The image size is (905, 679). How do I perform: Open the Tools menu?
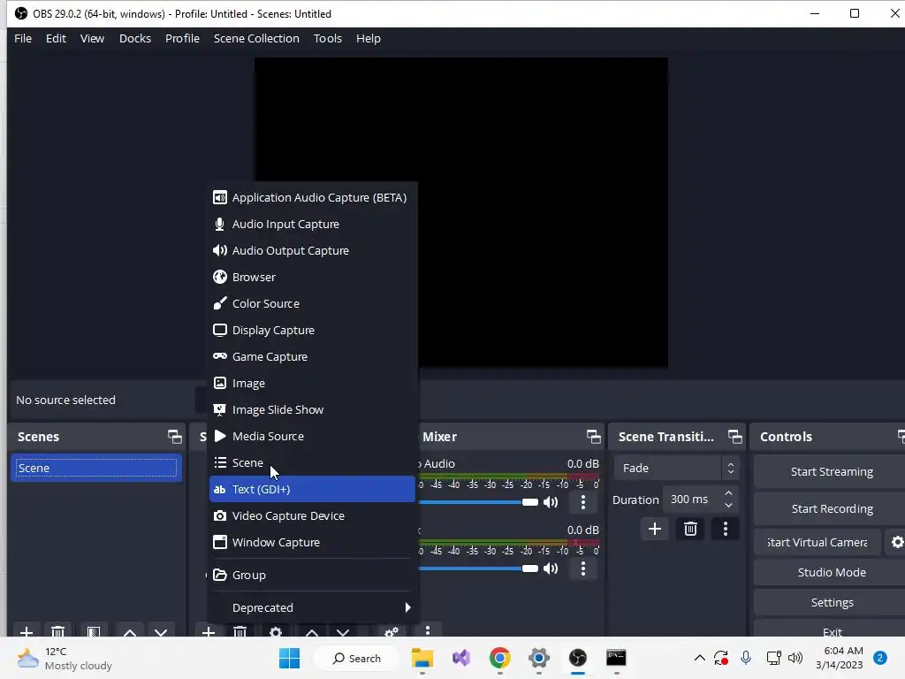[x=328, y=39]
